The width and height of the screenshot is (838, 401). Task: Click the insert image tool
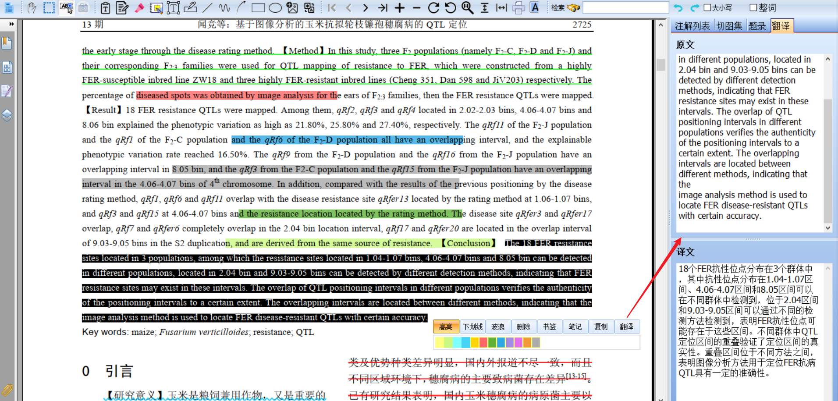292,7
